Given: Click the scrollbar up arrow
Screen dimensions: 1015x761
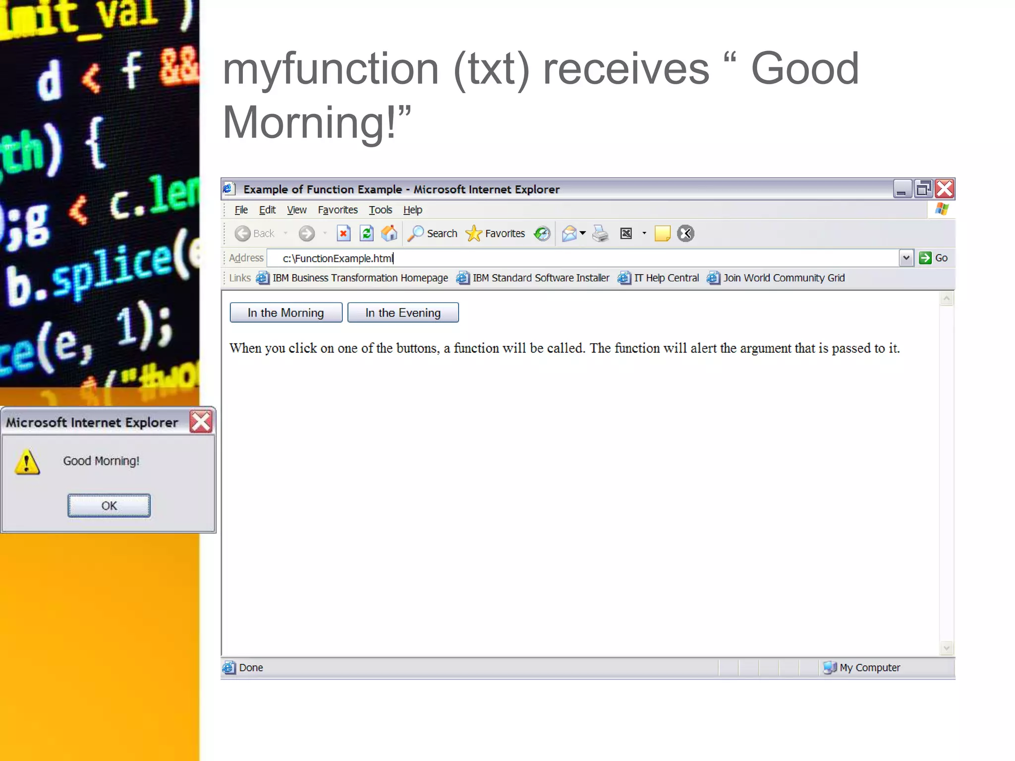Looking at the screenshot, I should [x=947, y=299].
